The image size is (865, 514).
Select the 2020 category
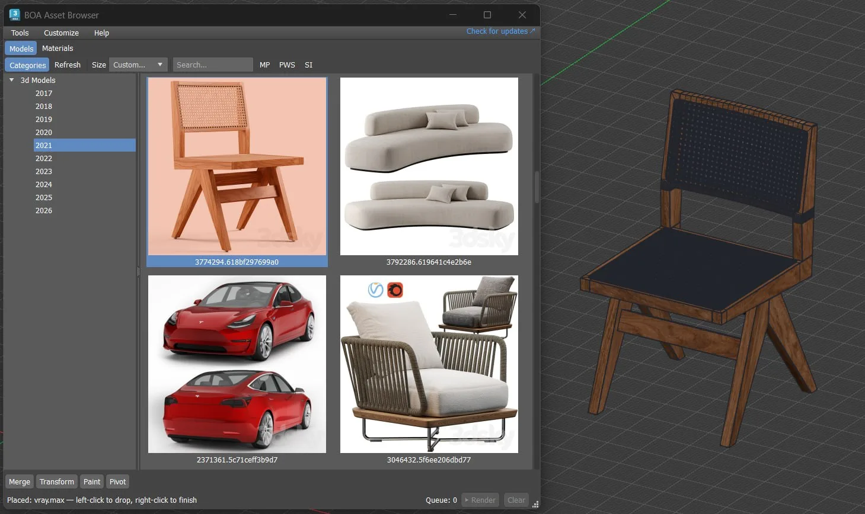coord(44,133)
